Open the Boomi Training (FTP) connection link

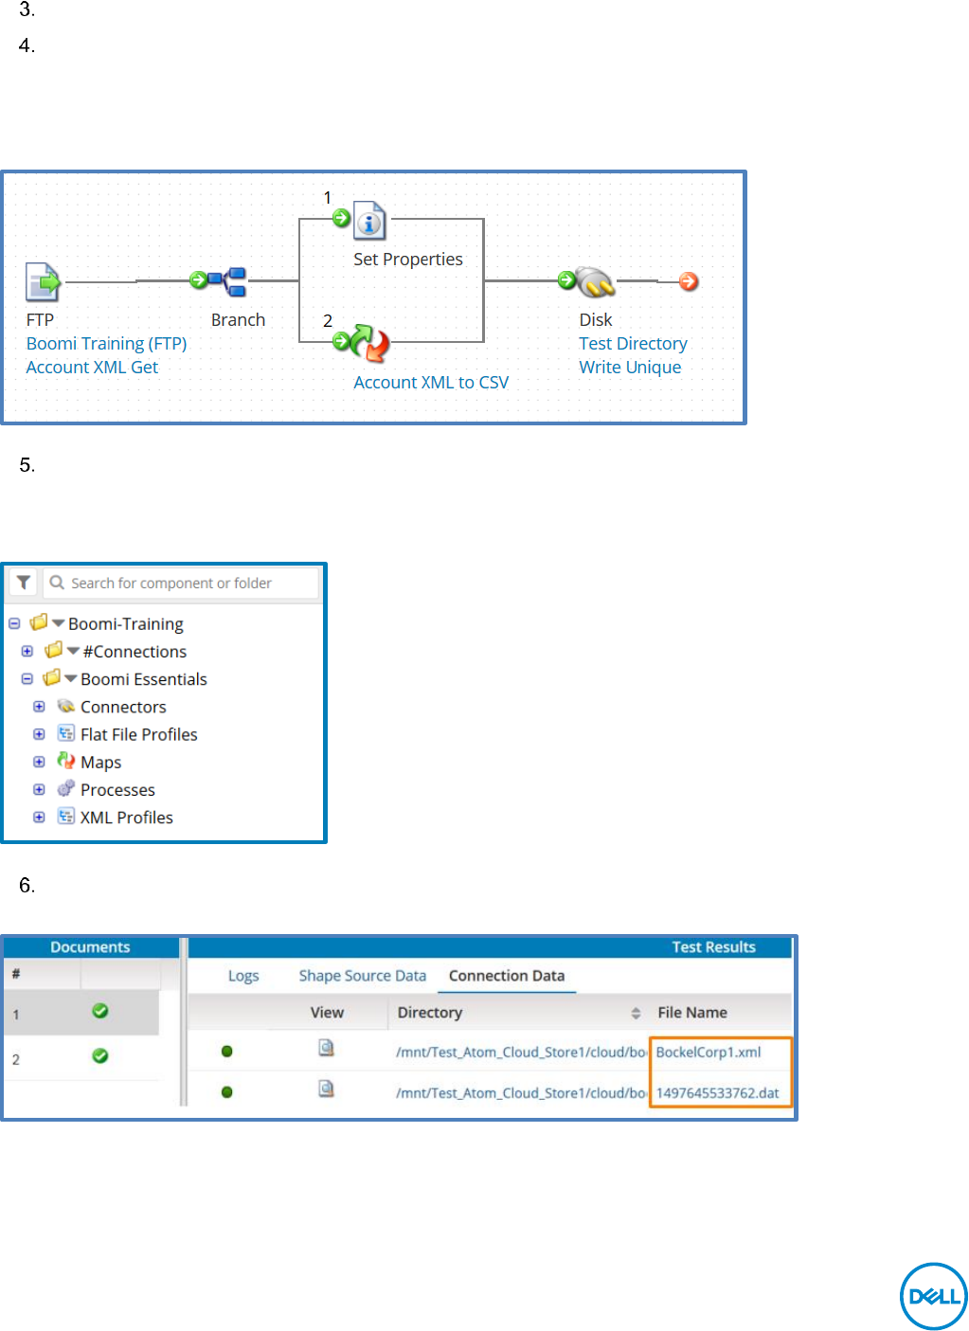[107, 343]
